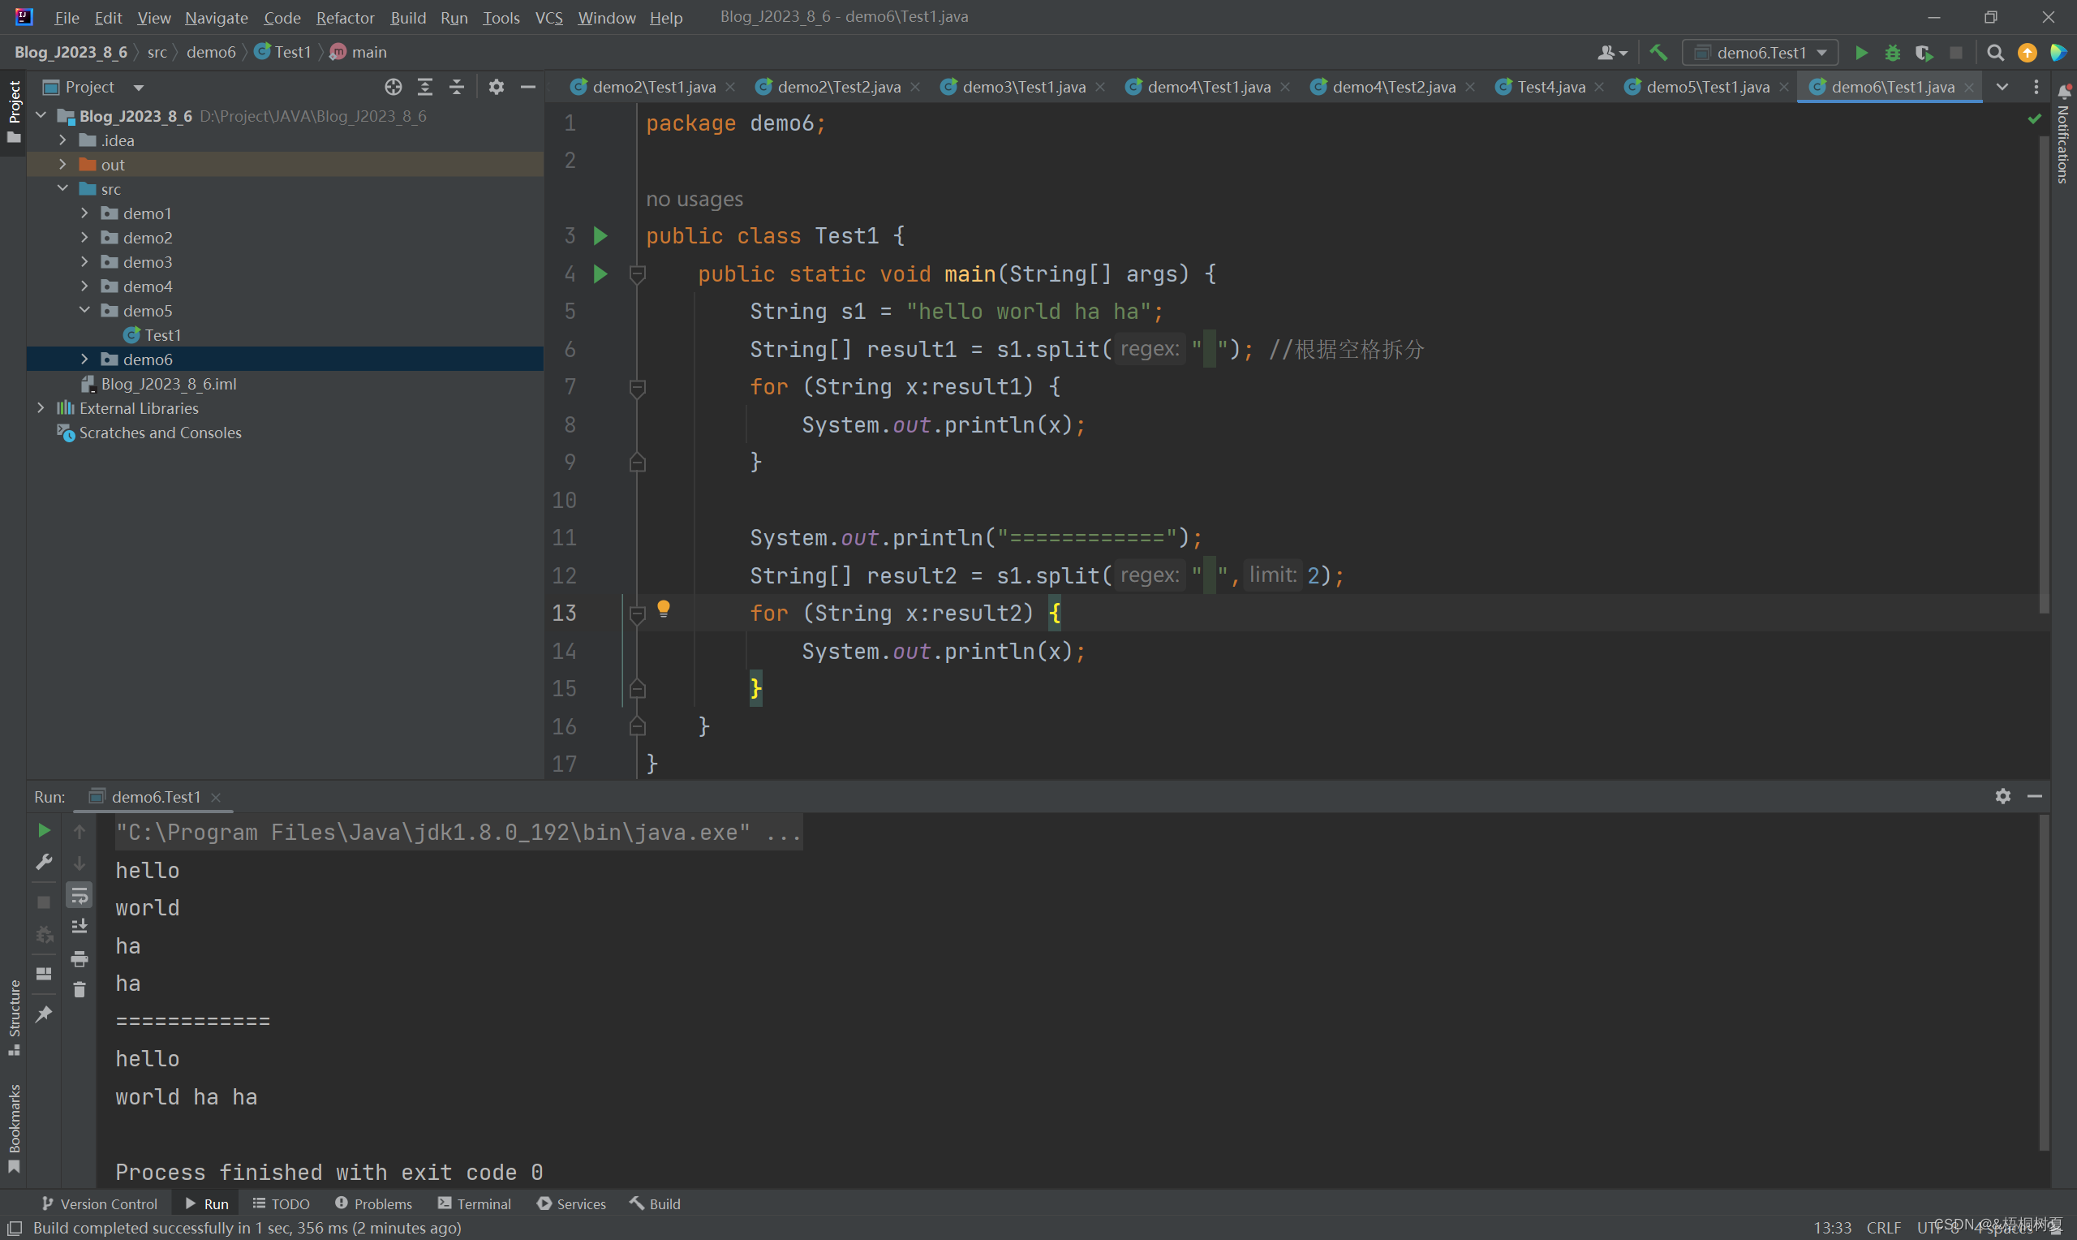The width and height of the screenshot is (2077, 1240).
Task: Open the Problems tool window
Action: coord(373,1203)
